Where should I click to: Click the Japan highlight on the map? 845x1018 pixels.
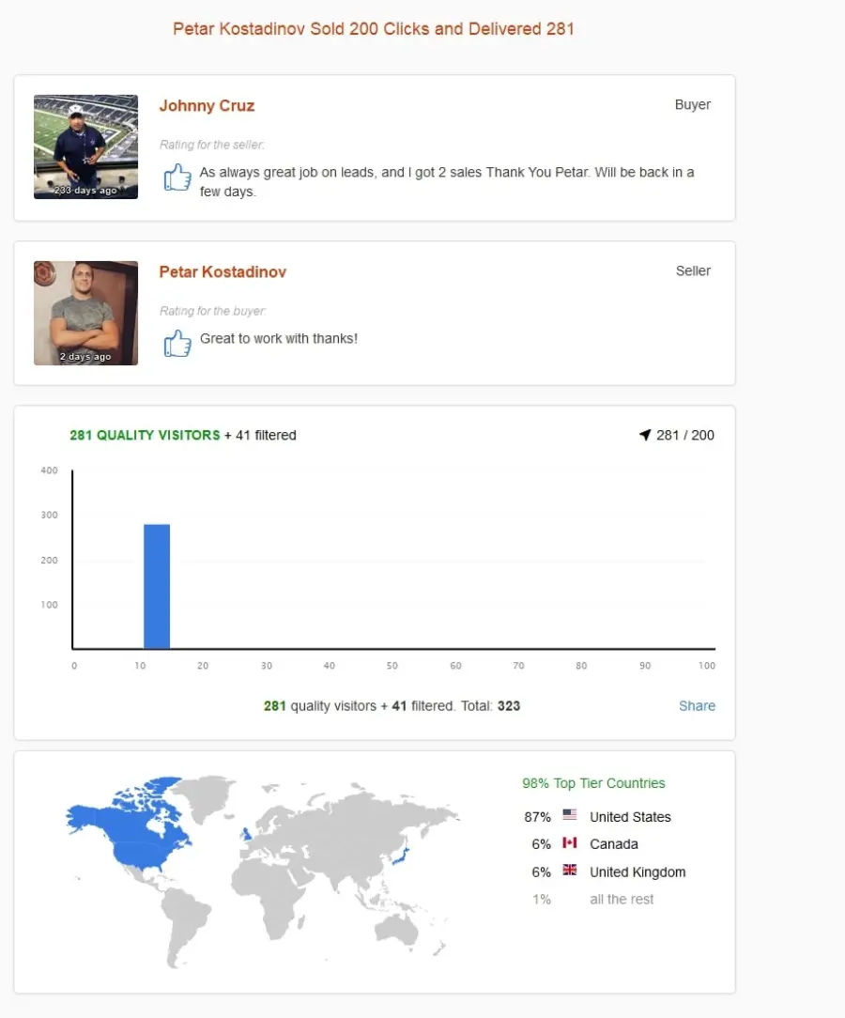tap(402, 856)
